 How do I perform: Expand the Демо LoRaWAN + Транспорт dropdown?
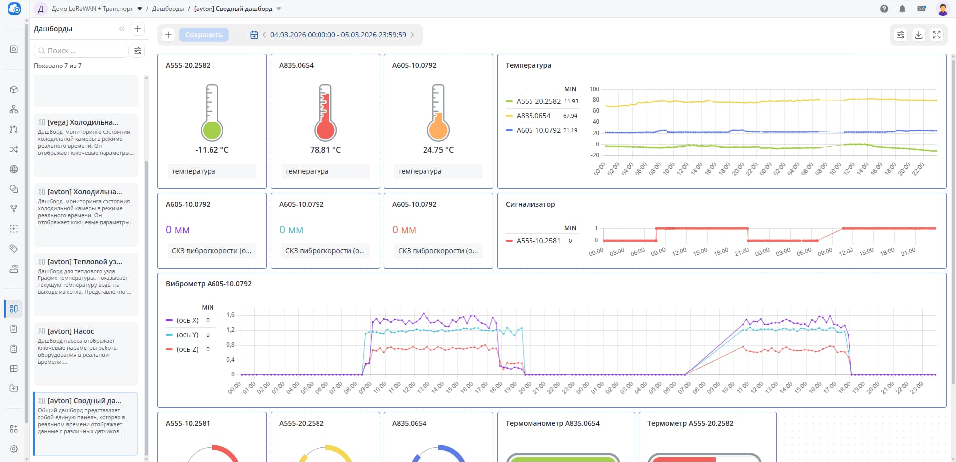[140, 9]
